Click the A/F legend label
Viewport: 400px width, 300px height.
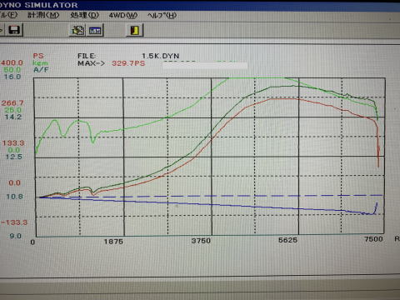point(41,69)
